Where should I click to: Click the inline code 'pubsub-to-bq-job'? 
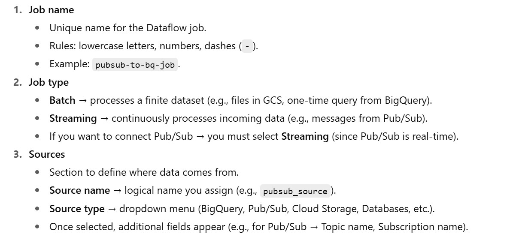pyautogui.click(x=135, y=65)
